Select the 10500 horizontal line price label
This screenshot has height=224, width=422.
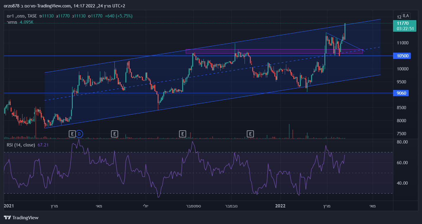[402, 56]
